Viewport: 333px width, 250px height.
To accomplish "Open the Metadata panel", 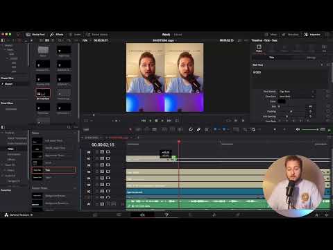I will point(291,35).
